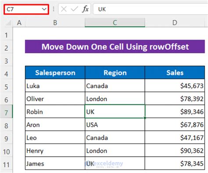
Task: Select the sales value $47,167
Action: coord(175,137)
